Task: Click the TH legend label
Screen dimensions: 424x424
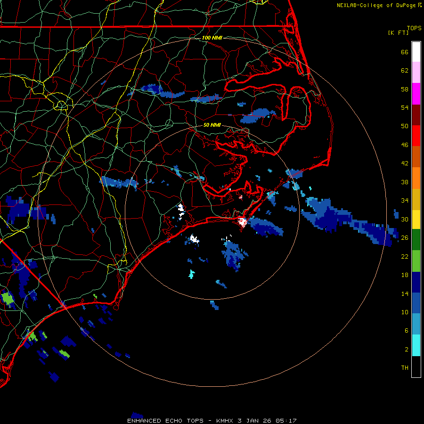Action: tap(405, 368)
